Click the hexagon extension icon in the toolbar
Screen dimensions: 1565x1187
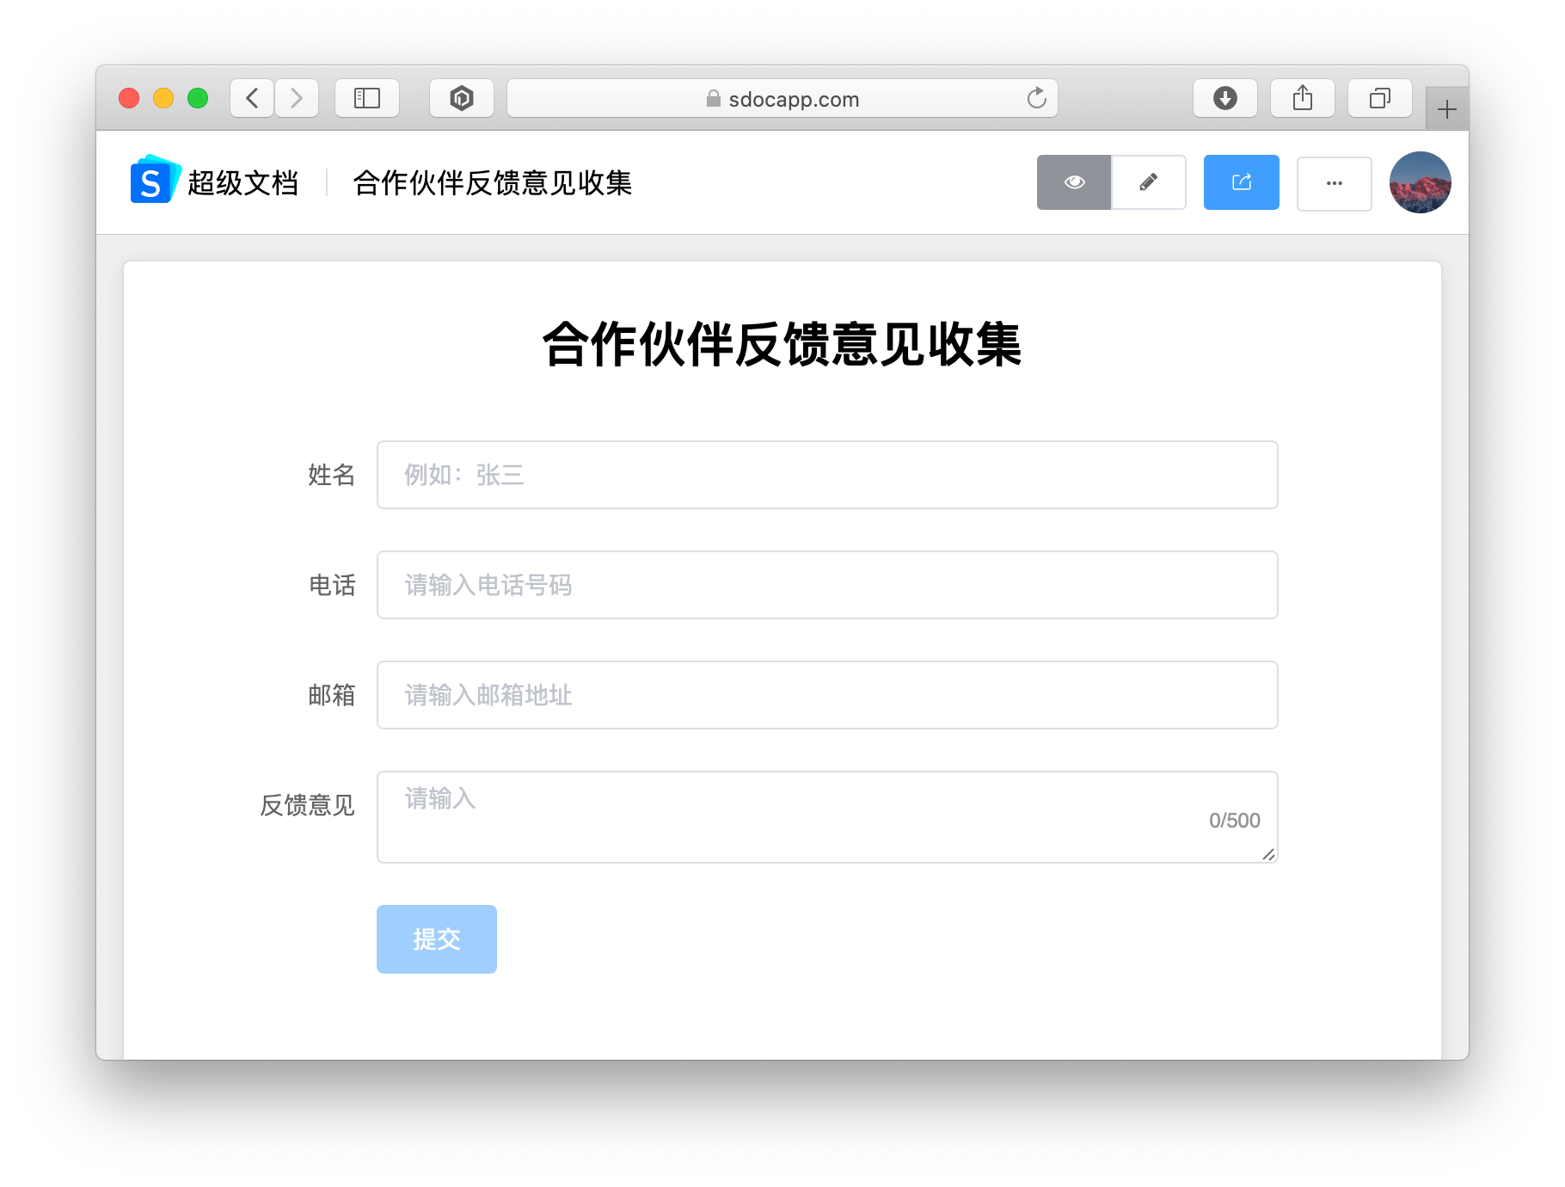(x=461, y=98)
